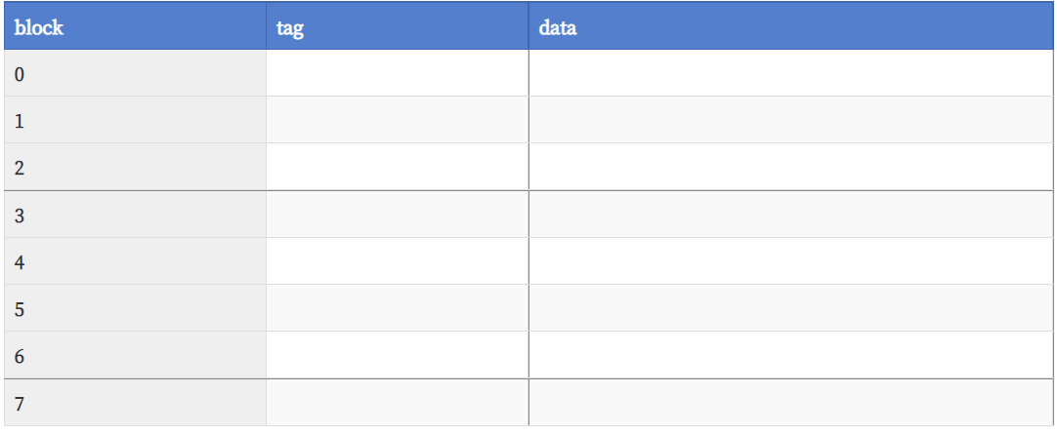This screenshot has width=1057, height=434.
Task: Click the tag cell in row 5
Action: (x=397, y=308)
